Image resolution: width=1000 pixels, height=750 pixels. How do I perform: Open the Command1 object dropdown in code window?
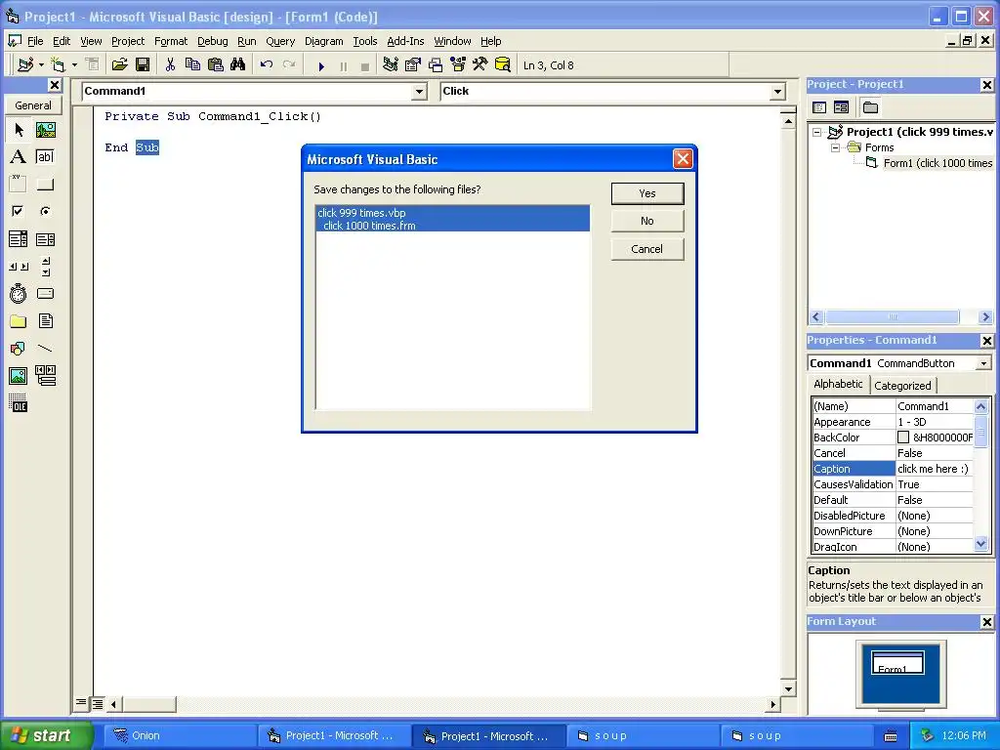click(419, 92)
